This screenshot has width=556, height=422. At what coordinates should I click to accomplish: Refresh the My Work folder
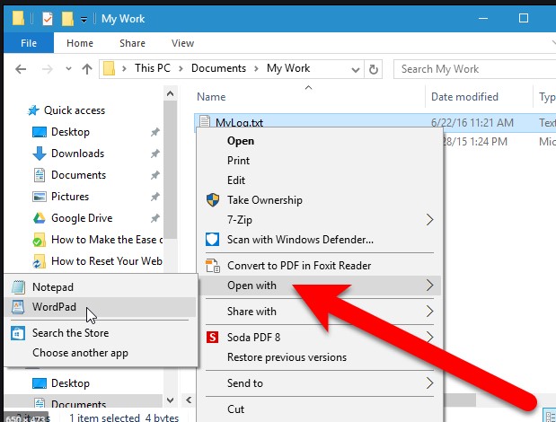click(373, 69)
